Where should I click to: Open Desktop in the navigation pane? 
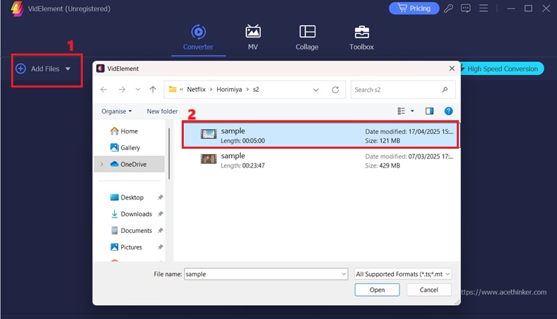(x=132, y=197)
